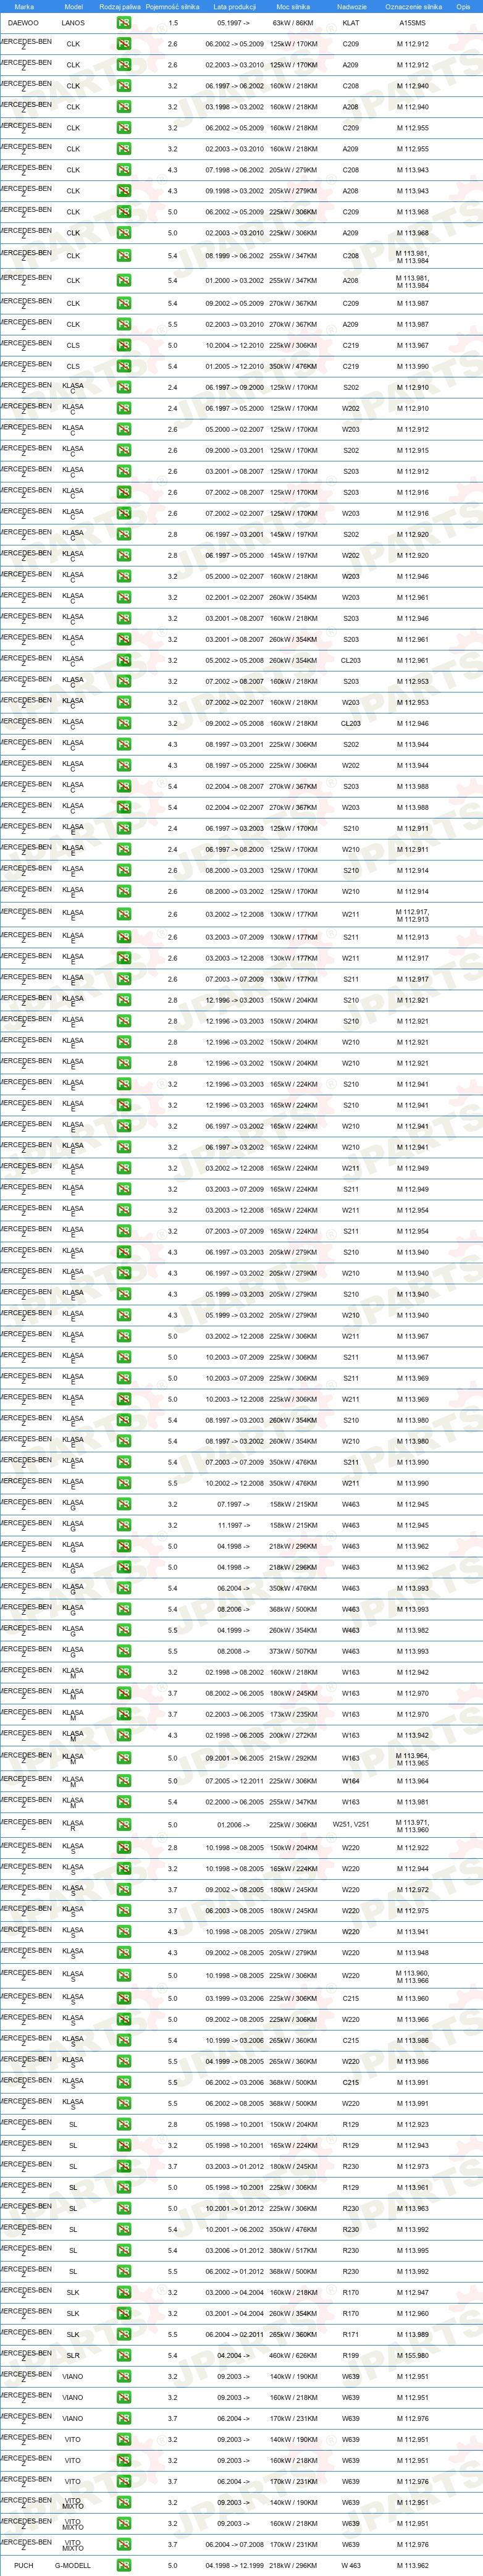
Task: Click the Marka column header
Action: (x=23, y=6)
